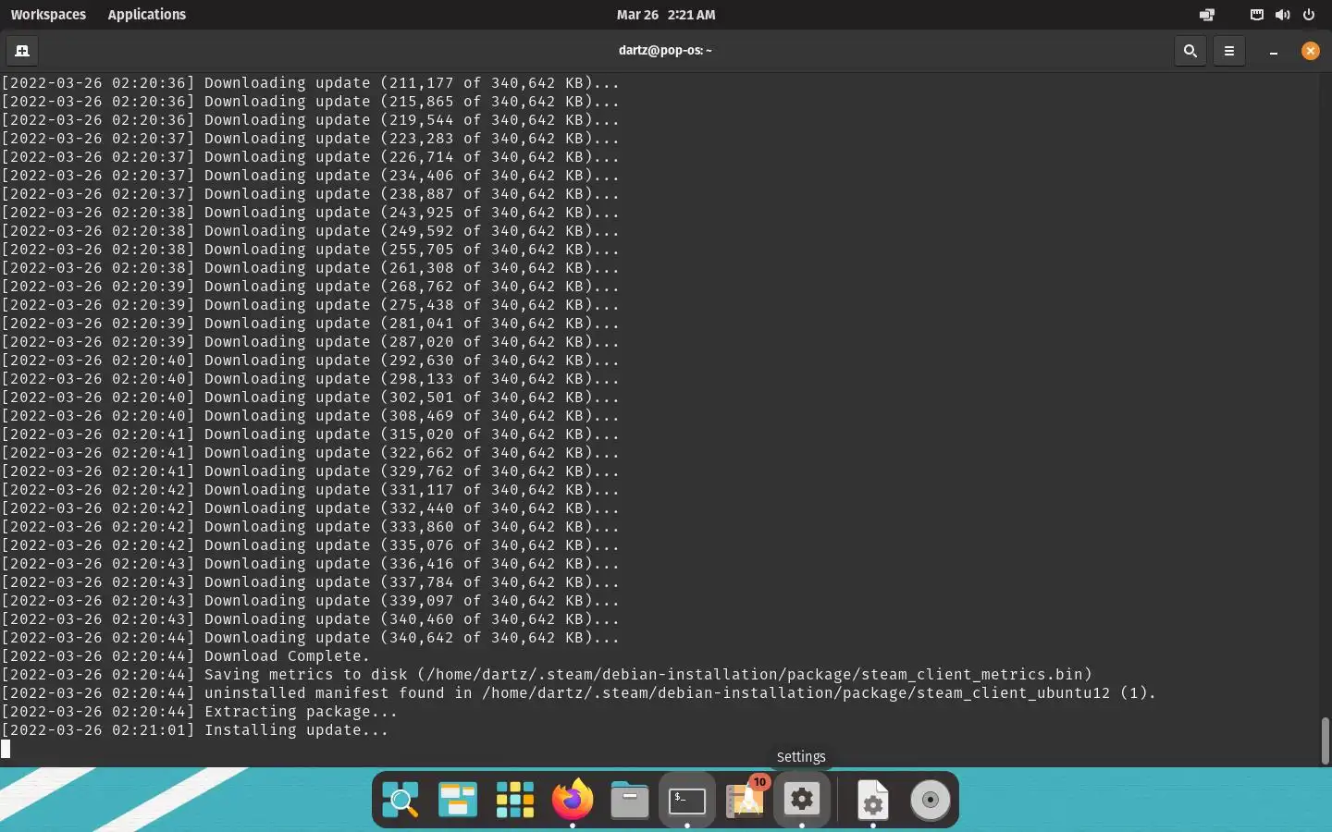
Task: Click the final 340,642 of 340,642 line
Action: click(x=310, y=638)
